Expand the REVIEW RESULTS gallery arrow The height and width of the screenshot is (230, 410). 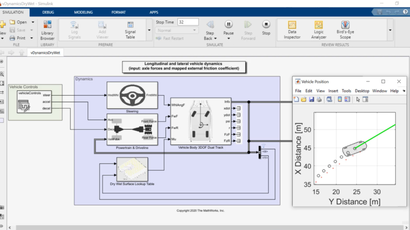tap(390, 30)
